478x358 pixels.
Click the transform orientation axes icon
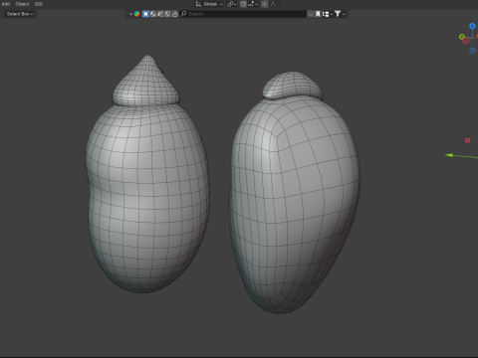(x=198, y=4)
